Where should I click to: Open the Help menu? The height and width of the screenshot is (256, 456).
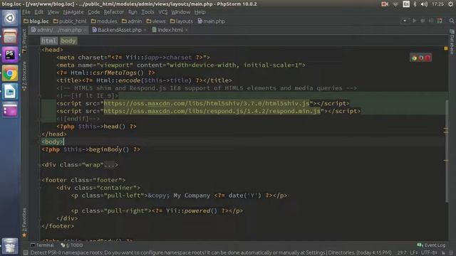coord(199,12)
